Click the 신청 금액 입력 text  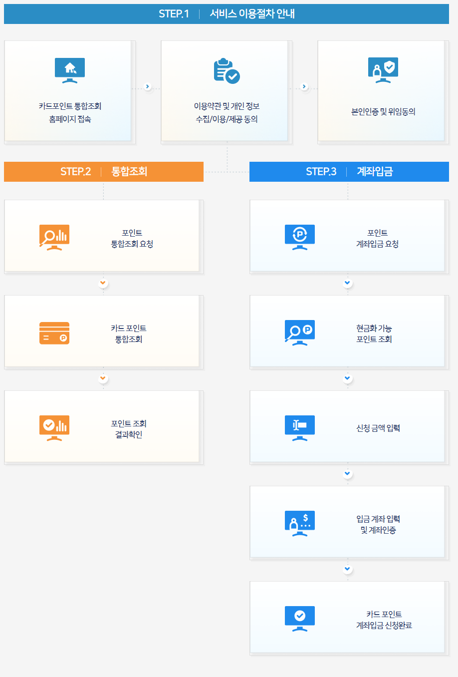coord(378,428)
